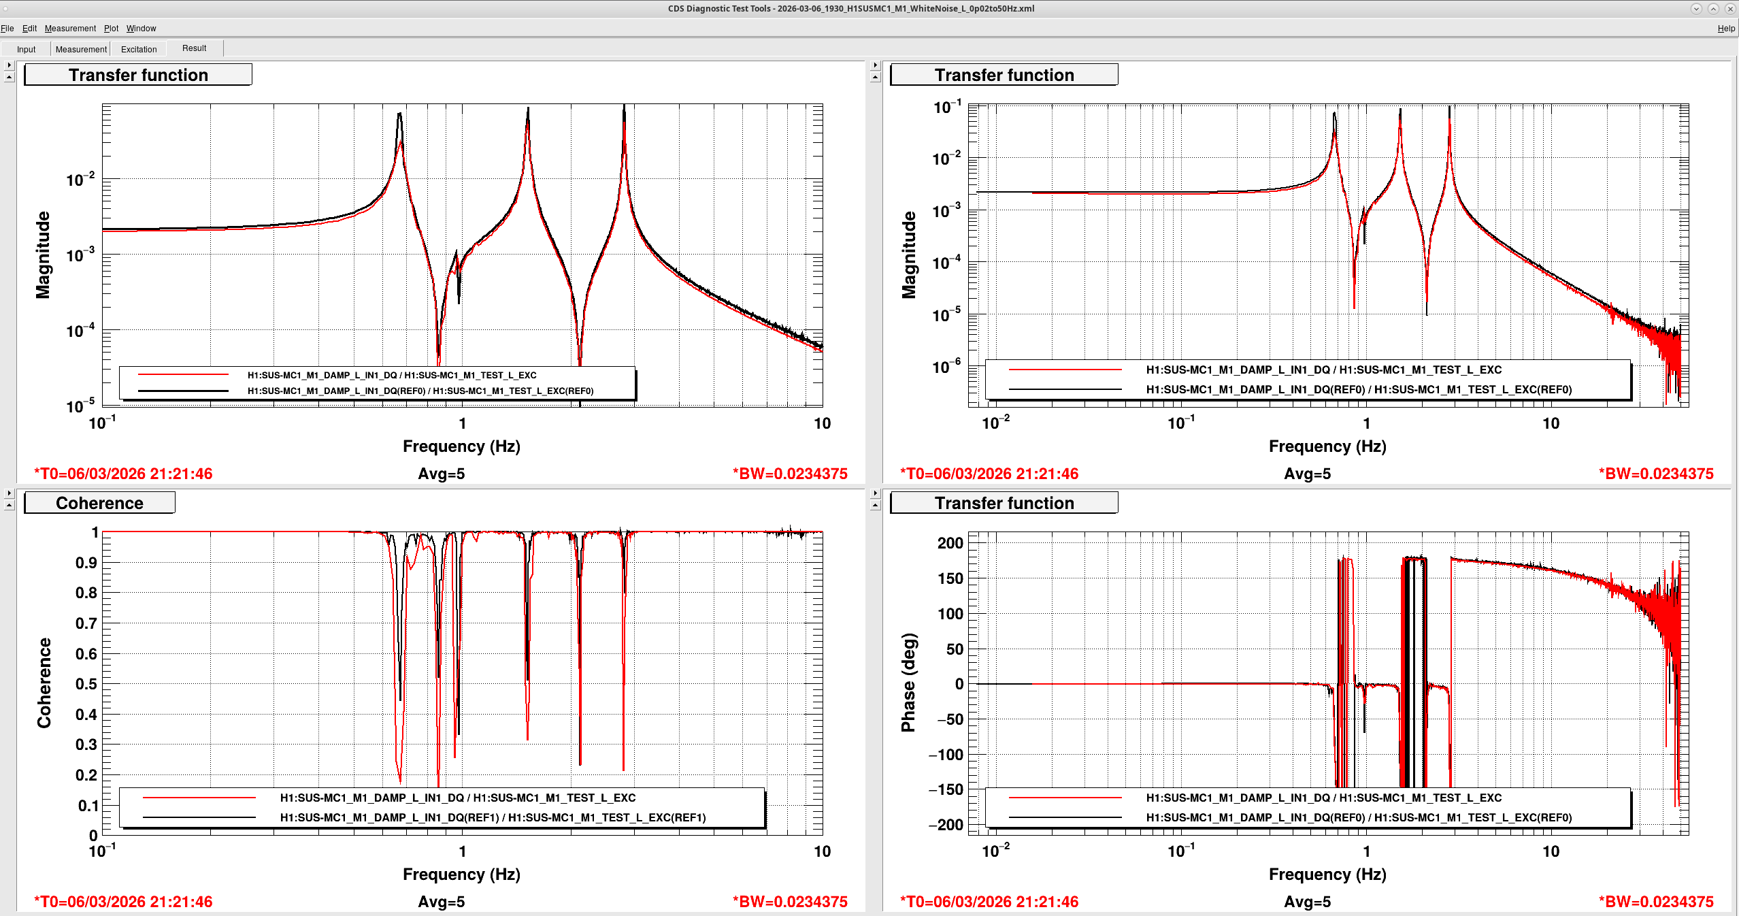
Task: Click up-arrow button of top-left Transfer function plot
Action: pos(9,78)
